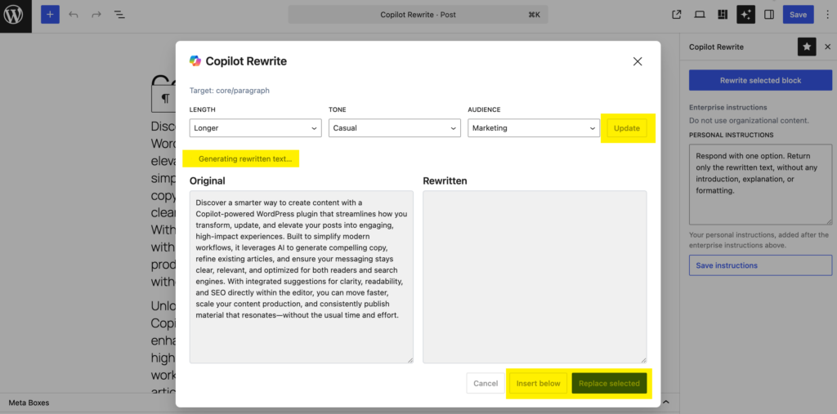Click the blue block inserter plus button
The height and width of the screenshot is (414, 837).
(x=50, y=15)
